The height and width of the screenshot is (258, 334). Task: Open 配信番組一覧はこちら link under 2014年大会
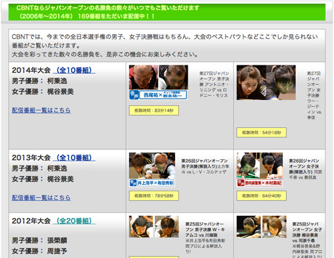[x=41, y=110]
